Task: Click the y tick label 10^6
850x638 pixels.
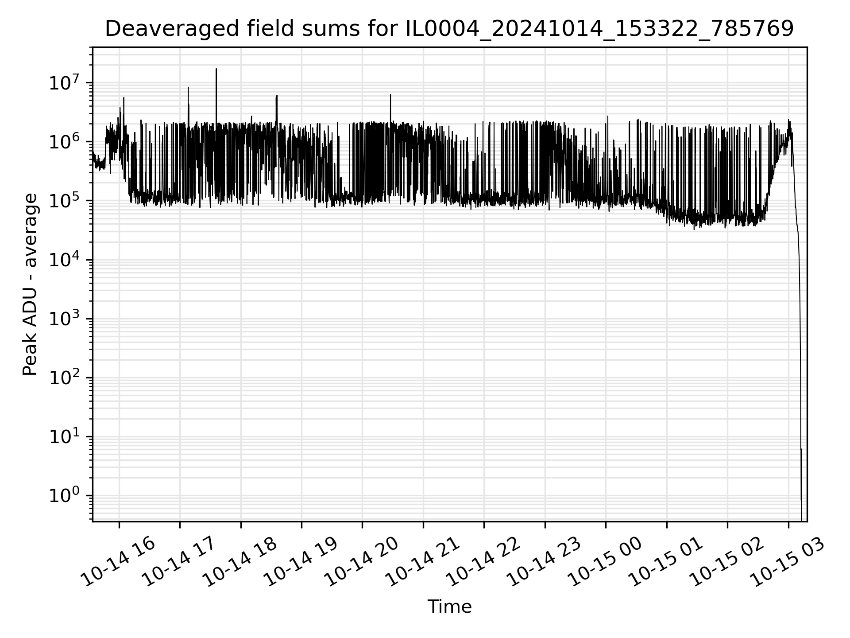Action: coord(65,141)
